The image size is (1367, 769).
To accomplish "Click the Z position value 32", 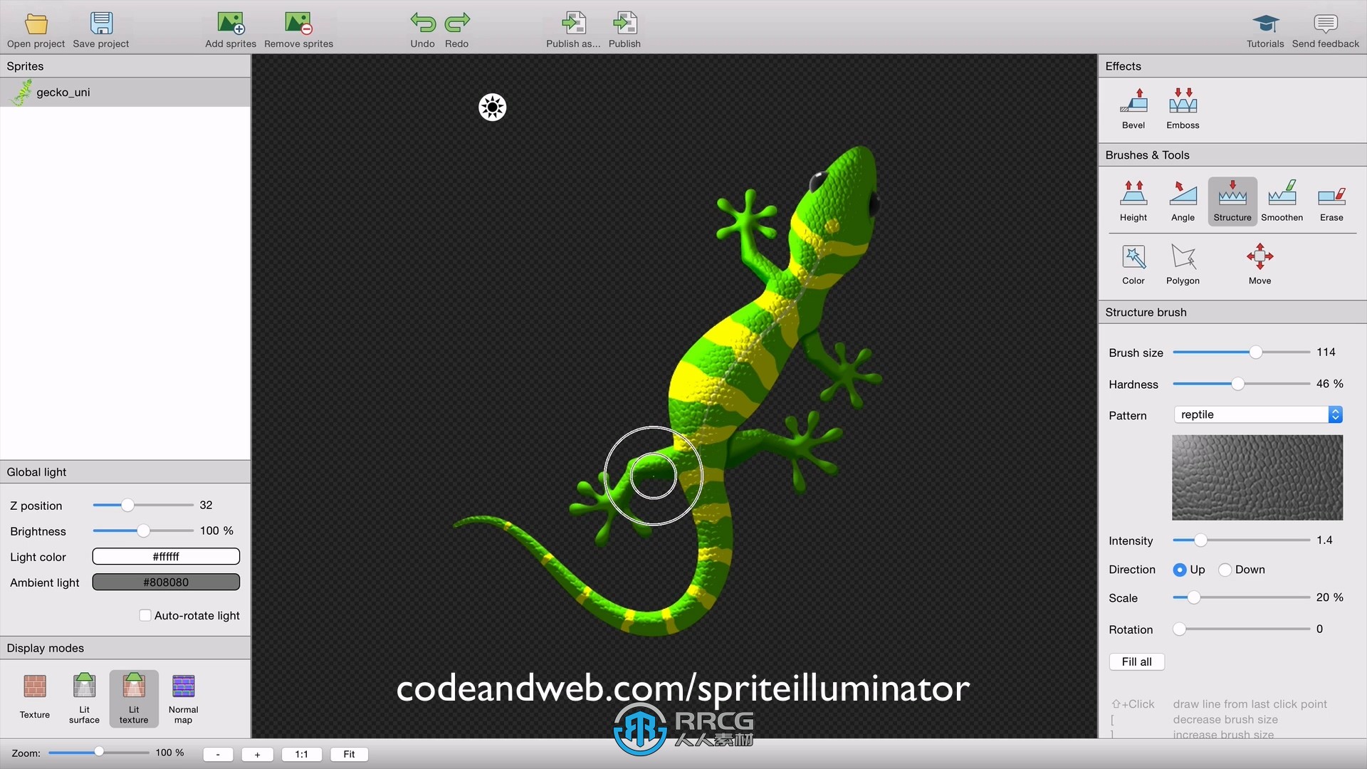I will [206, 505].
